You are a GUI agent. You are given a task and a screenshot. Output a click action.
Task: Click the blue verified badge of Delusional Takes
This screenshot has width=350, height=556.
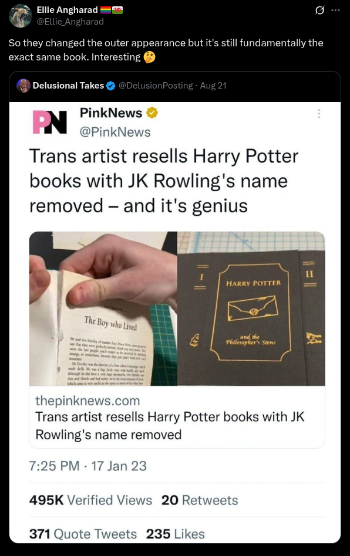coord(111,86)
